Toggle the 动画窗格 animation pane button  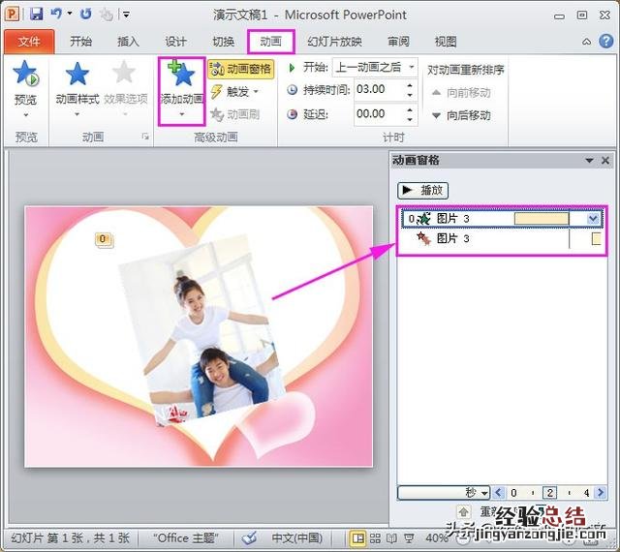(240, 69)
